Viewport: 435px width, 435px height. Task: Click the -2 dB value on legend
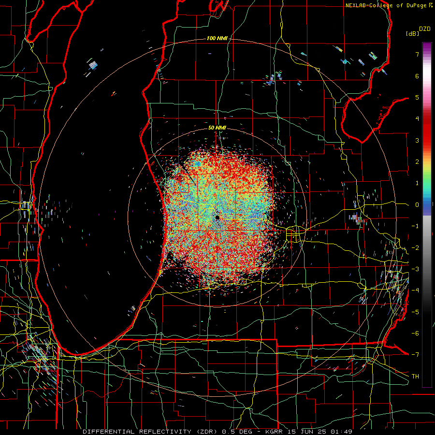pyautogui.click(x=415, y=248)
